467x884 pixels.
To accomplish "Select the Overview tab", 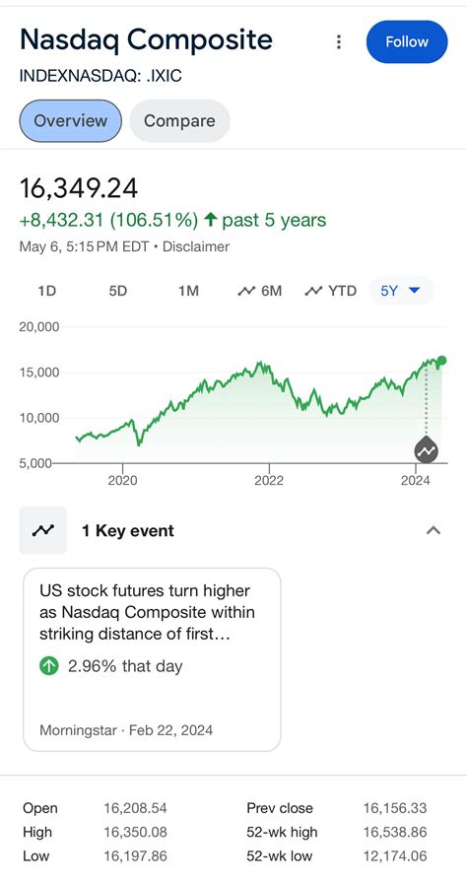I will click(70, 120).
